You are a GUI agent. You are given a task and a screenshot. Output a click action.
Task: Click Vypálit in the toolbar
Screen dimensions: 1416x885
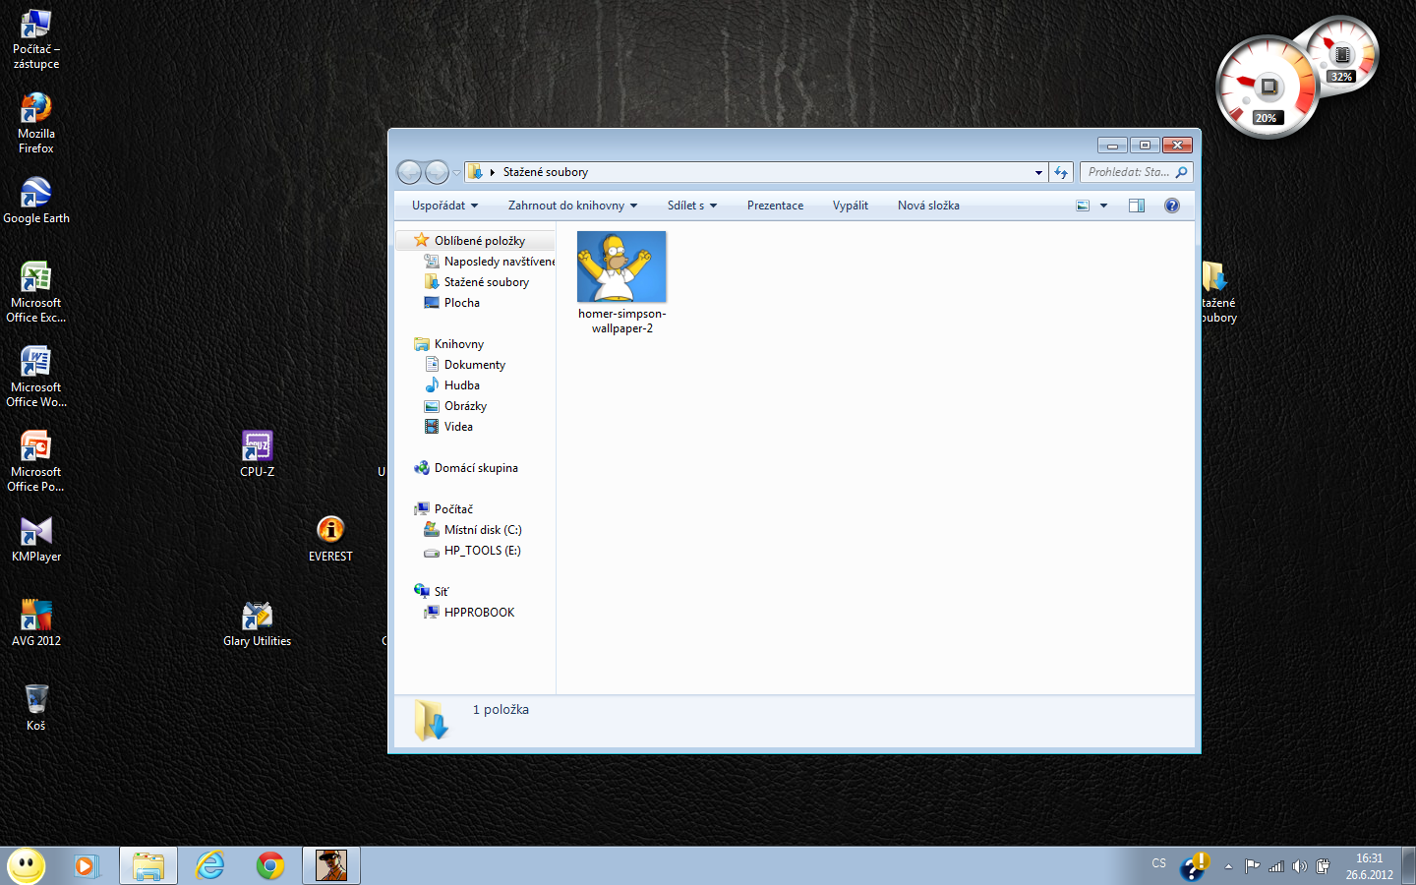pos(851,206)
